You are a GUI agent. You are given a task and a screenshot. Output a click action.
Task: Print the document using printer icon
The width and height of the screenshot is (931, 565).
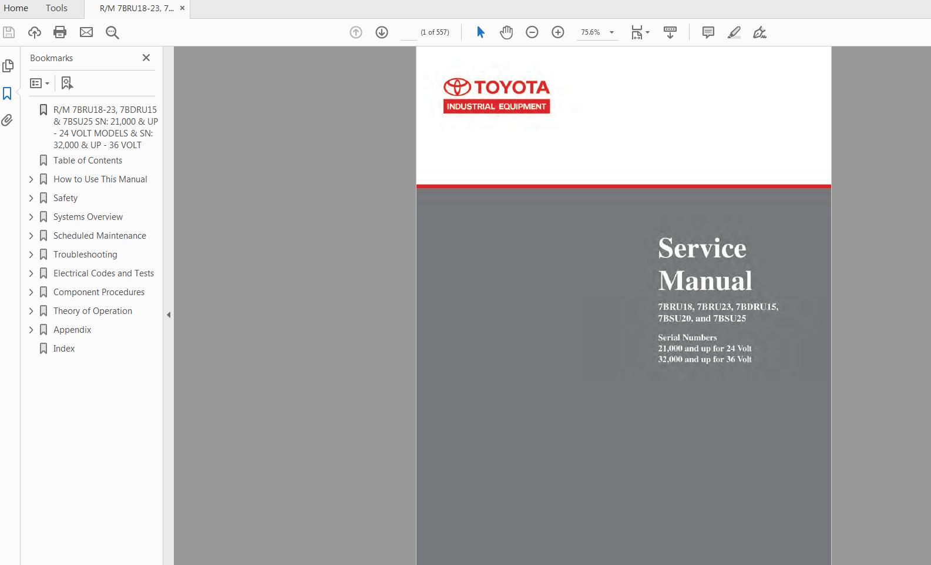[60, 32]
